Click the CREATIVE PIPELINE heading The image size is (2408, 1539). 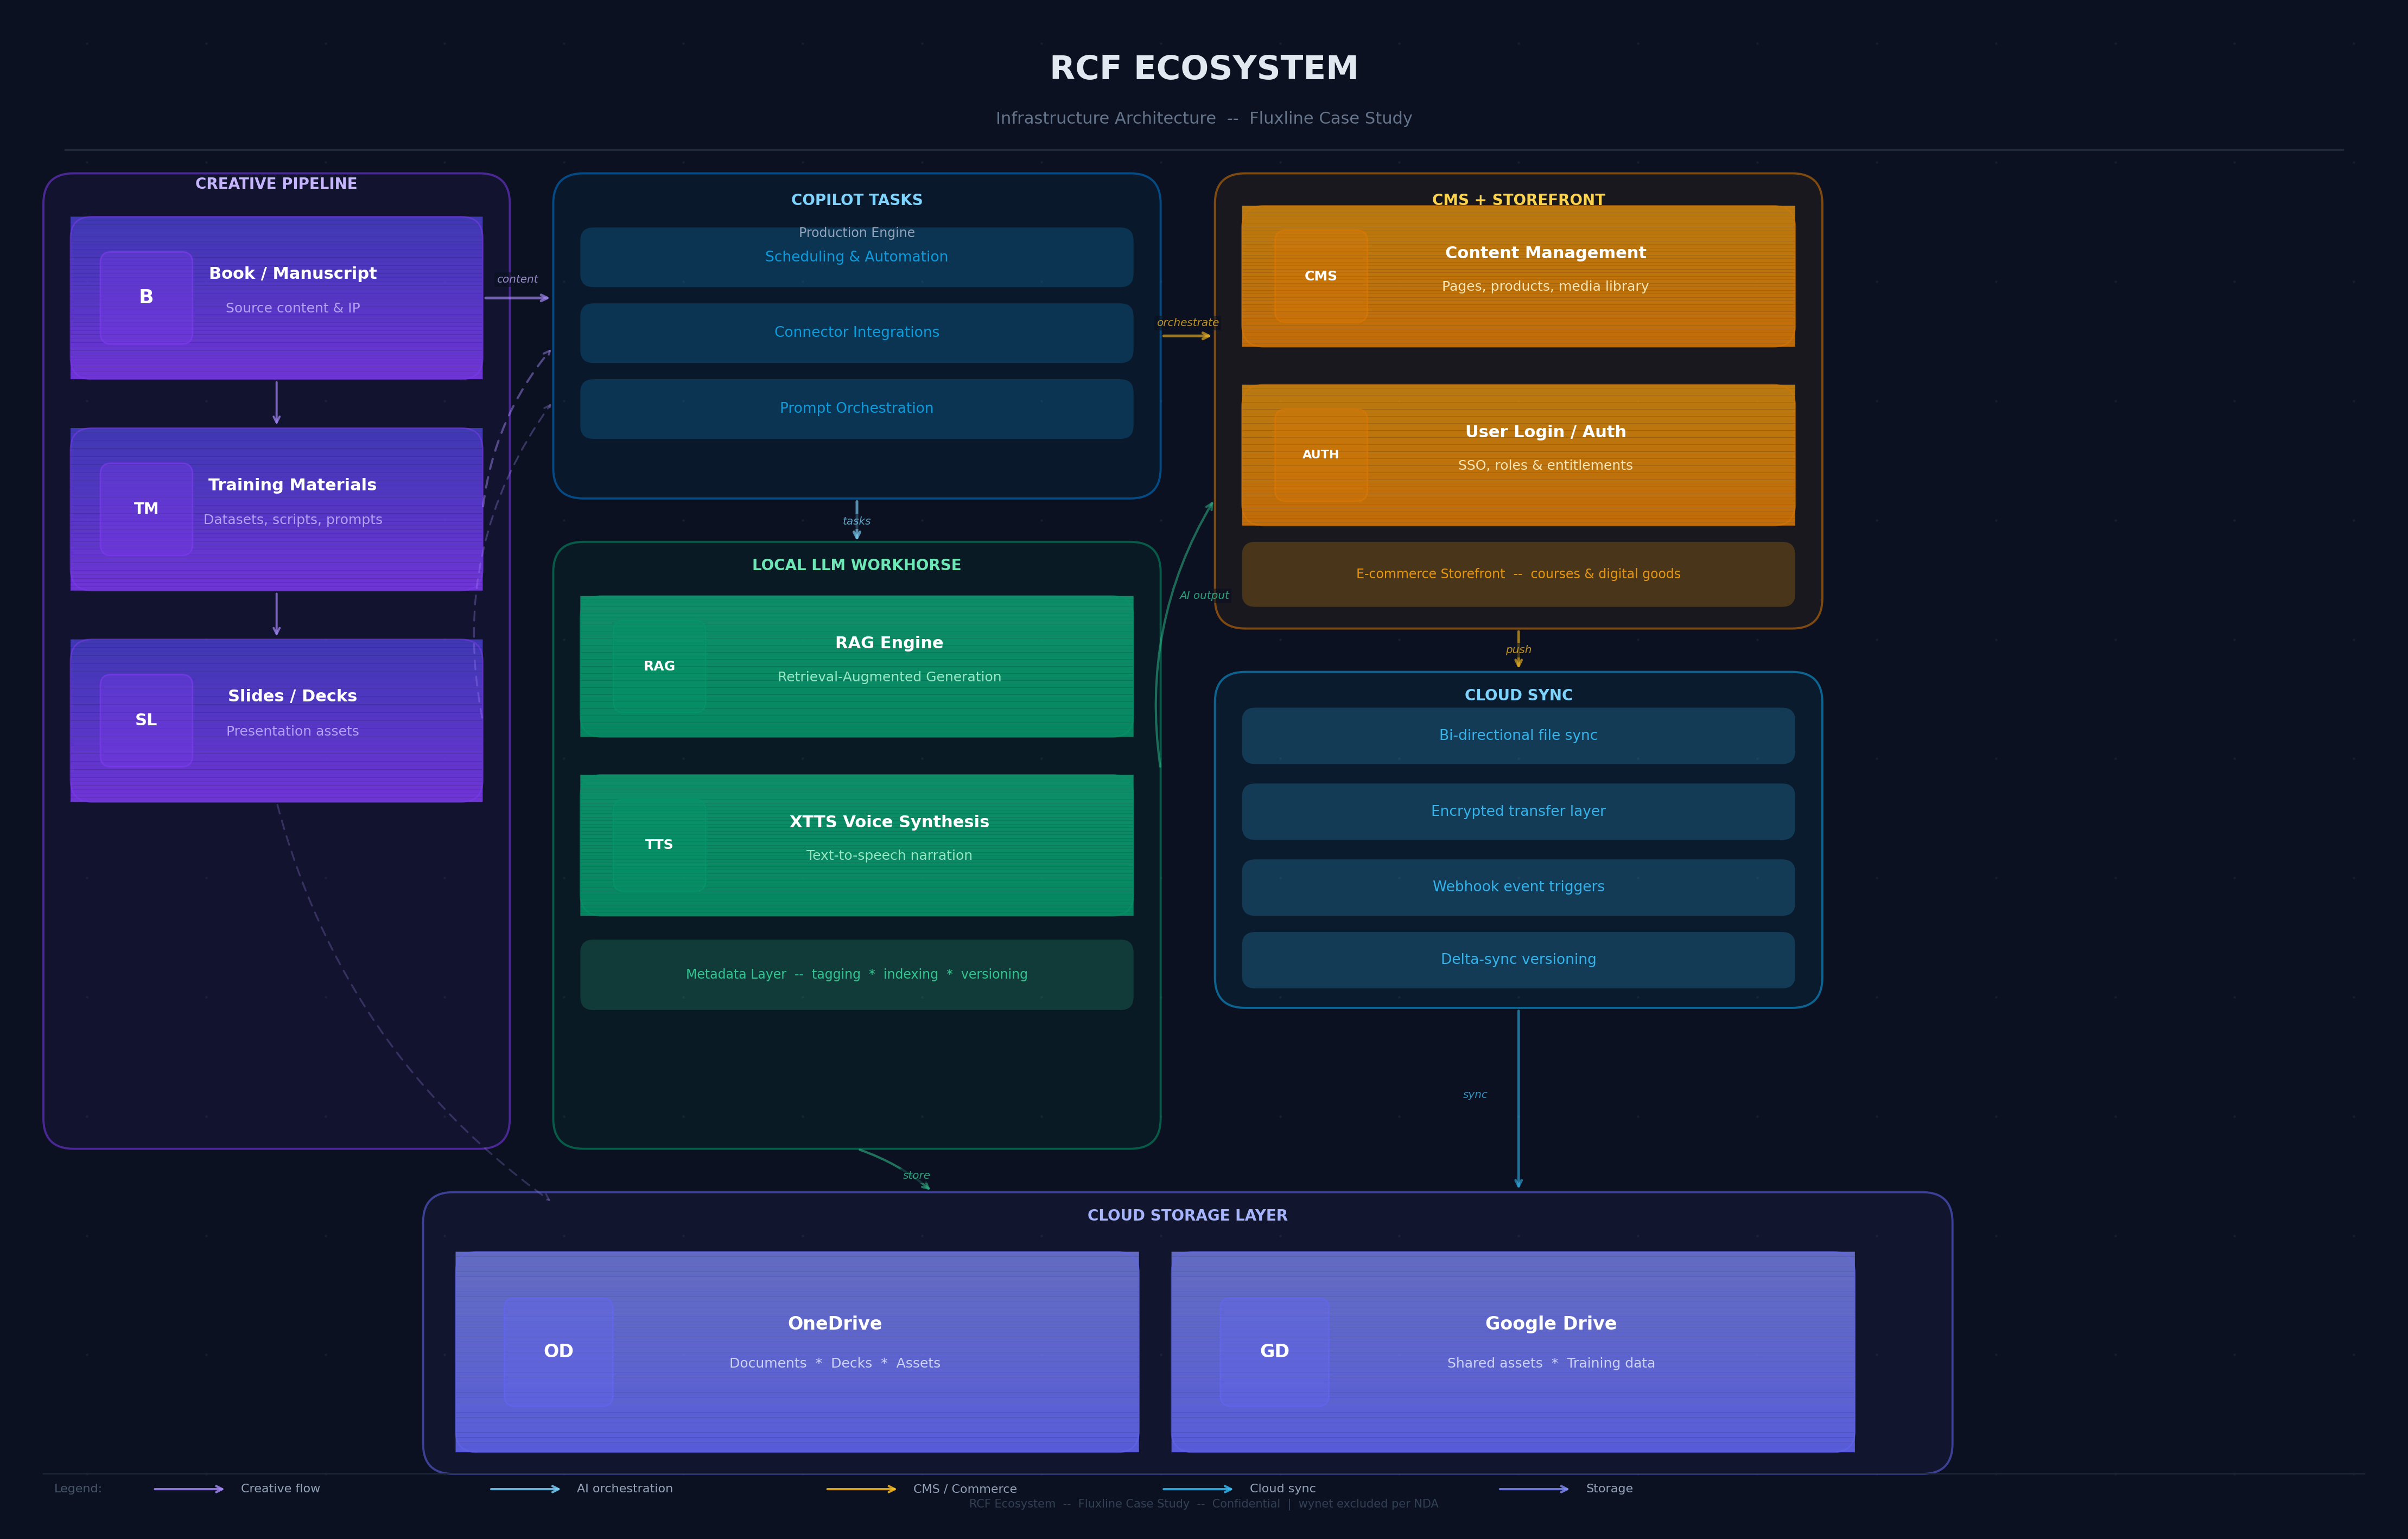[x=276, y=184]
